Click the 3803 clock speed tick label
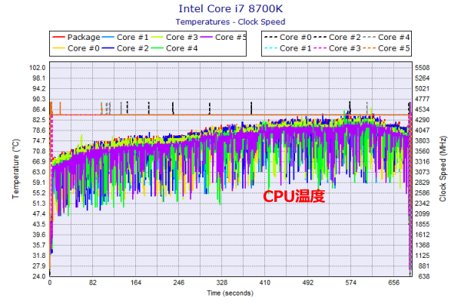Image resolution: width=461 pixels, height=307 pixels. tap(422, 140)
